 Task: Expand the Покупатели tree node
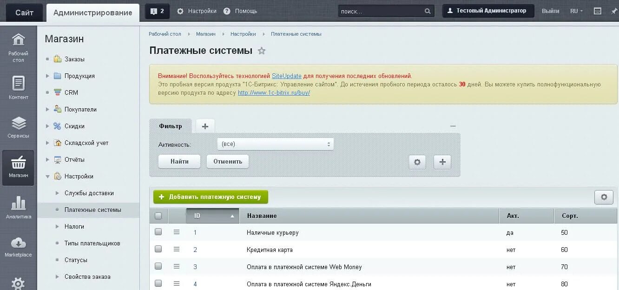coord(47,109)
